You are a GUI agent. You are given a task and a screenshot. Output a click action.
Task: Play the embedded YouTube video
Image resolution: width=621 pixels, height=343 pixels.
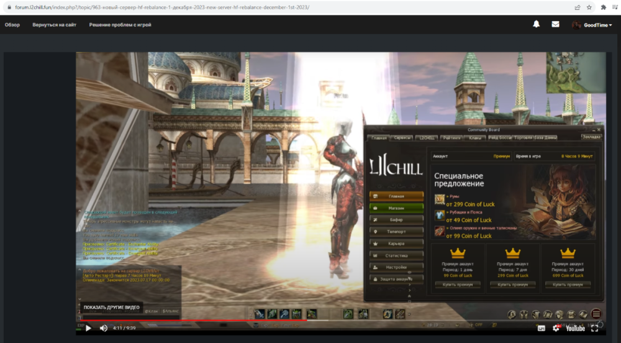tap(88, 328)
